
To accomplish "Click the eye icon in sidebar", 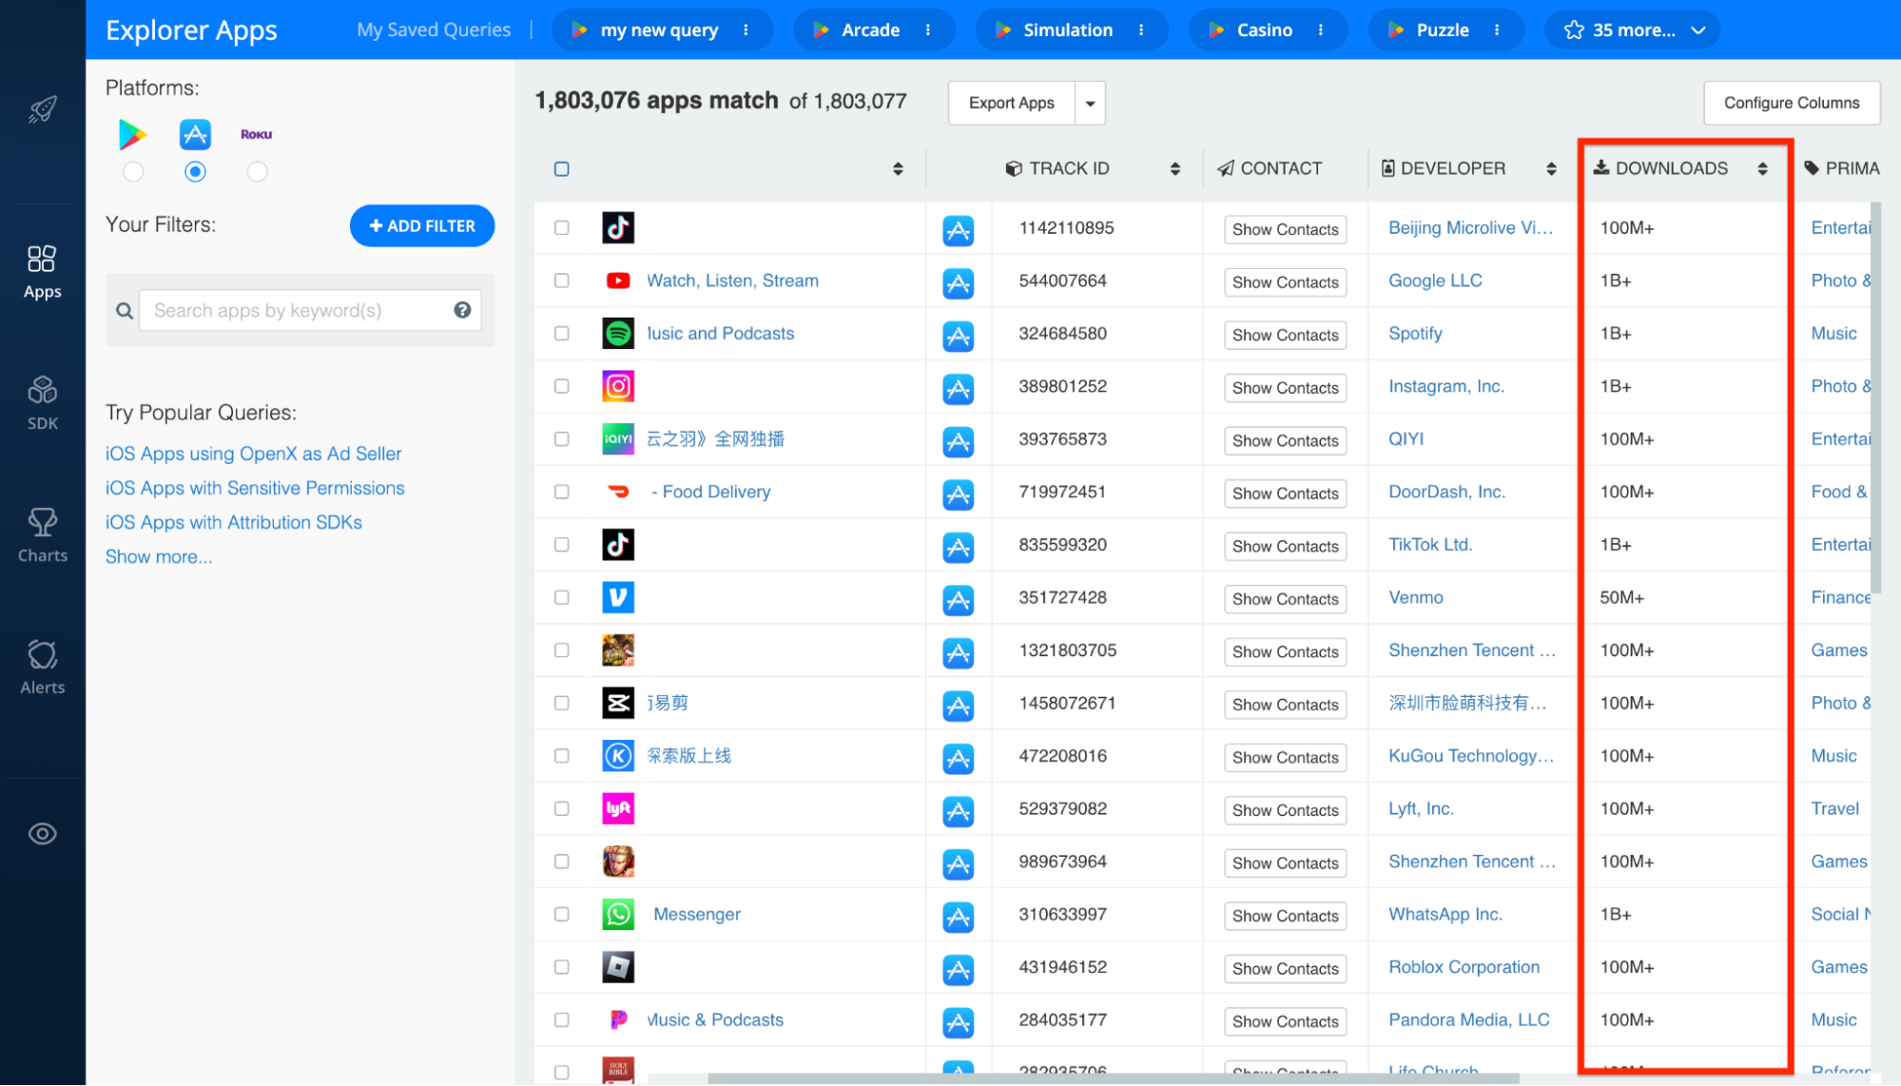I will (42, 834).
